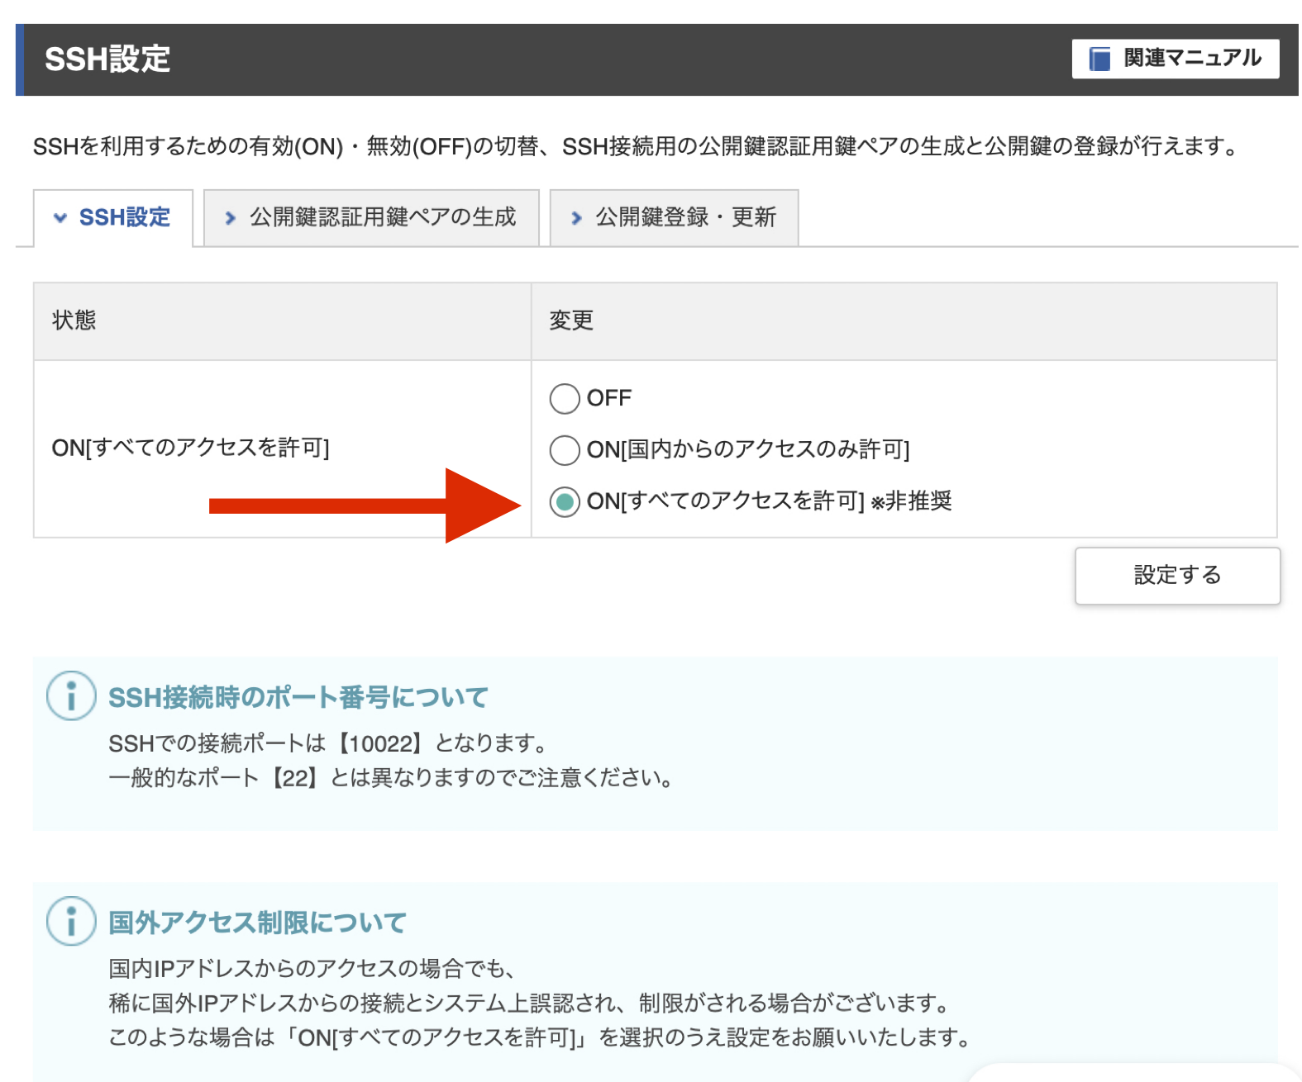This screenshot has width=1302, height=1082.
Task: Click the 状態 column header
Action: (x=74, y=320)
